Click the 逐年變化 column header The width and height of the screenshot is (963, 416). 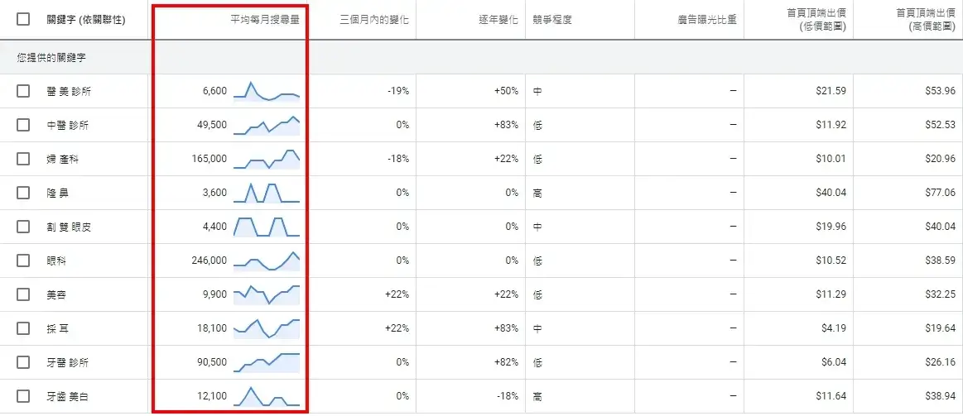pos(498,19)
